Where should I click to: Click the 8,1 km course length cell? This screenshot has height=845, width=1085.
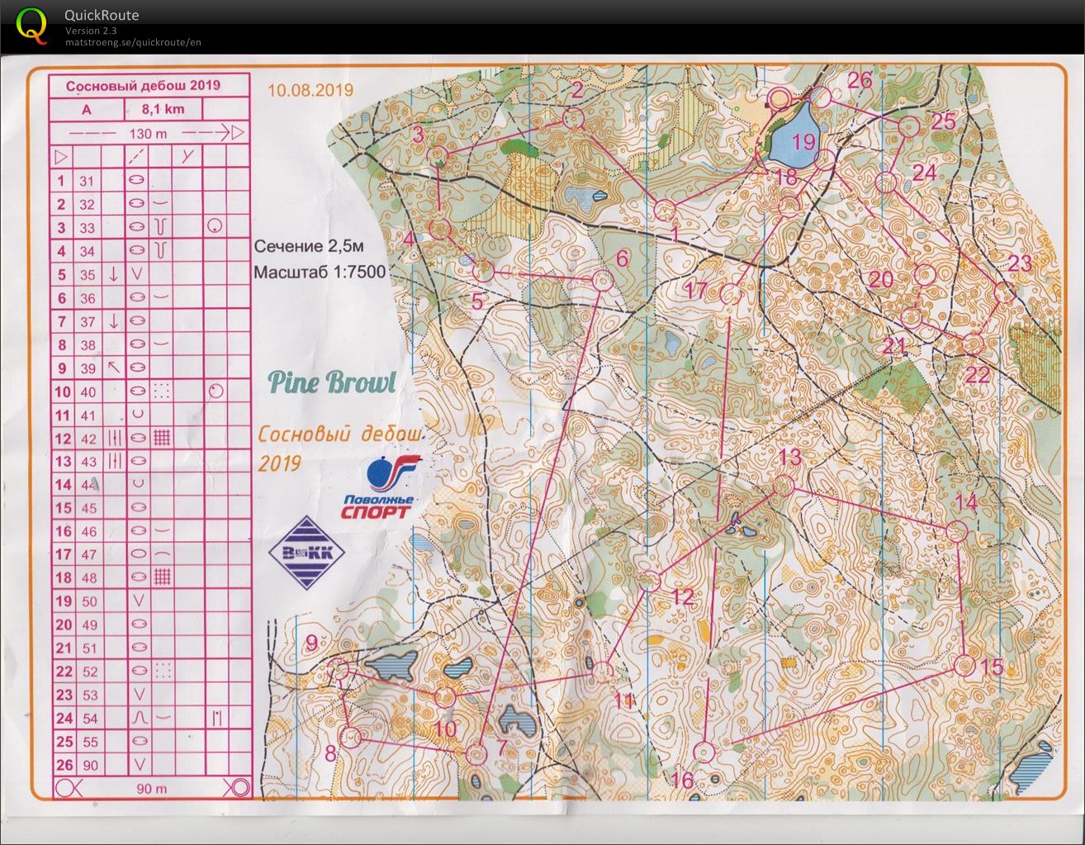click(163, 109)
